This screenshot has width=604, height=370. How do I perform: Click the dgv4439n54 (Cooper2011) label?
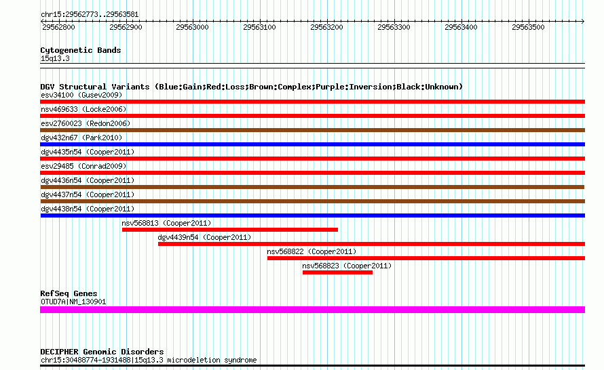204,237
